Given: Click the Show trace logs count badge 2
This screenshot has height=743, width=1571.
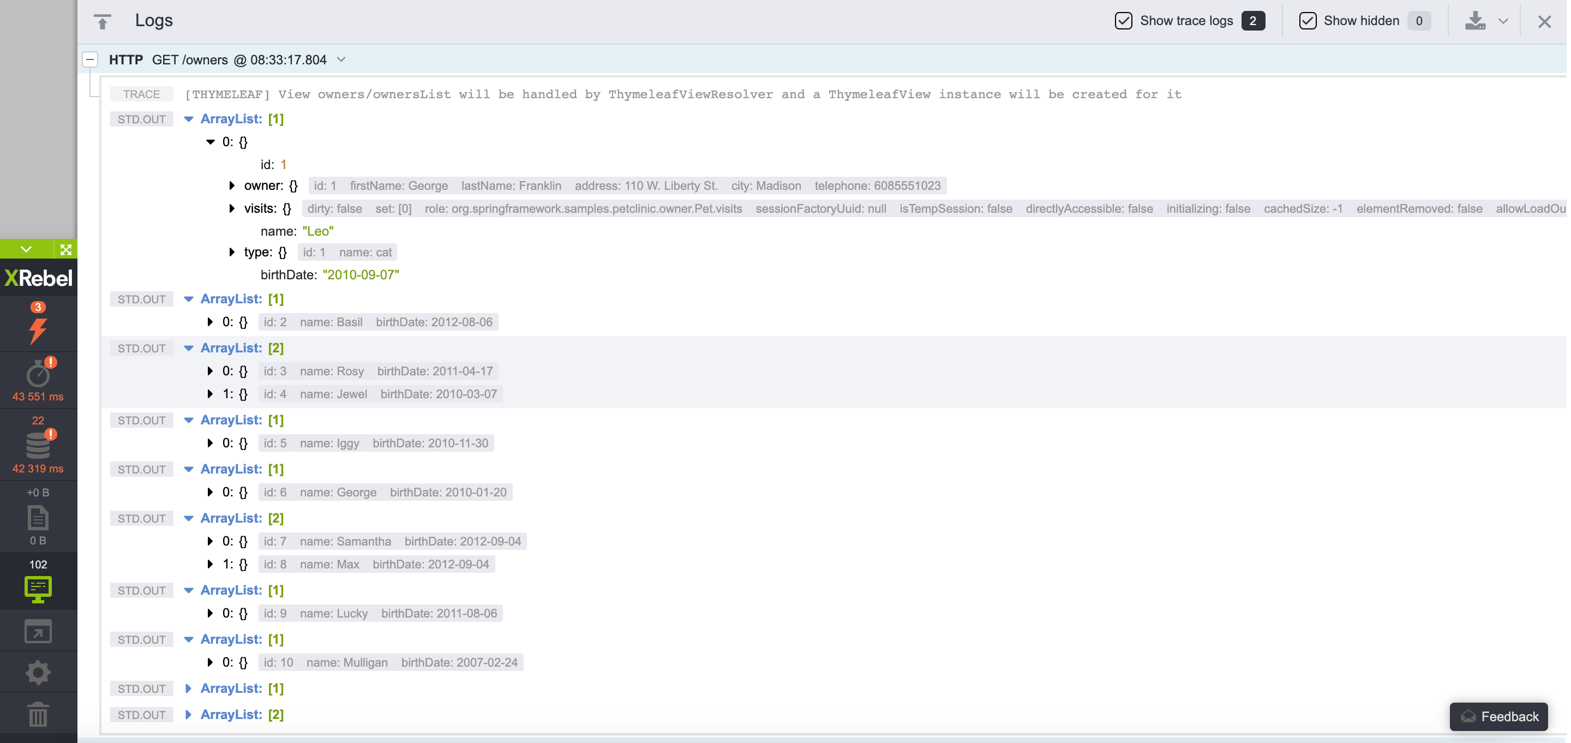Looking at the screenshot, I should 1252,21.
